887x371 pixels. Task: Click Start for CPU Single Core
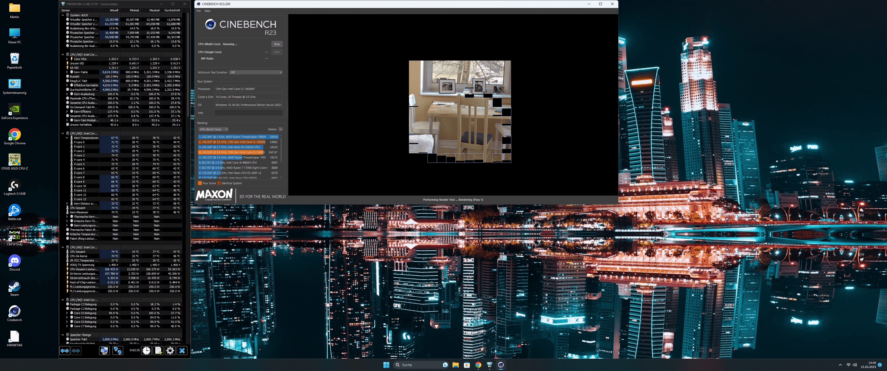277,52
